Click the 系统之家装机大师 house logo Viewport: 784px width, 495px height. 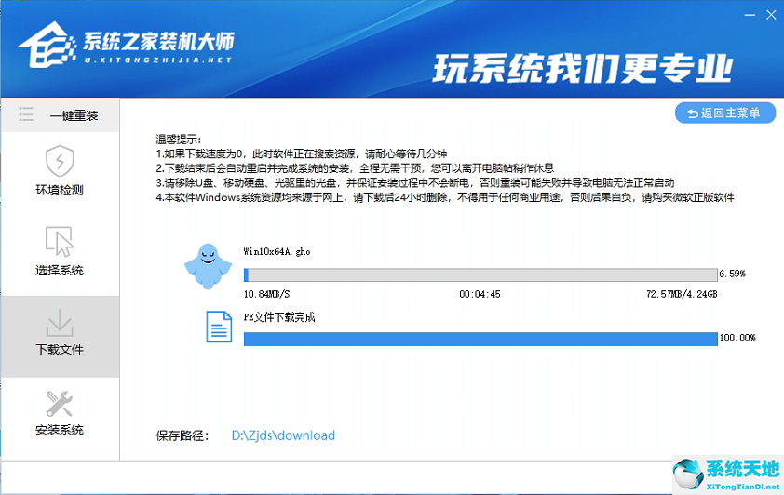click(x=47, y=45)
